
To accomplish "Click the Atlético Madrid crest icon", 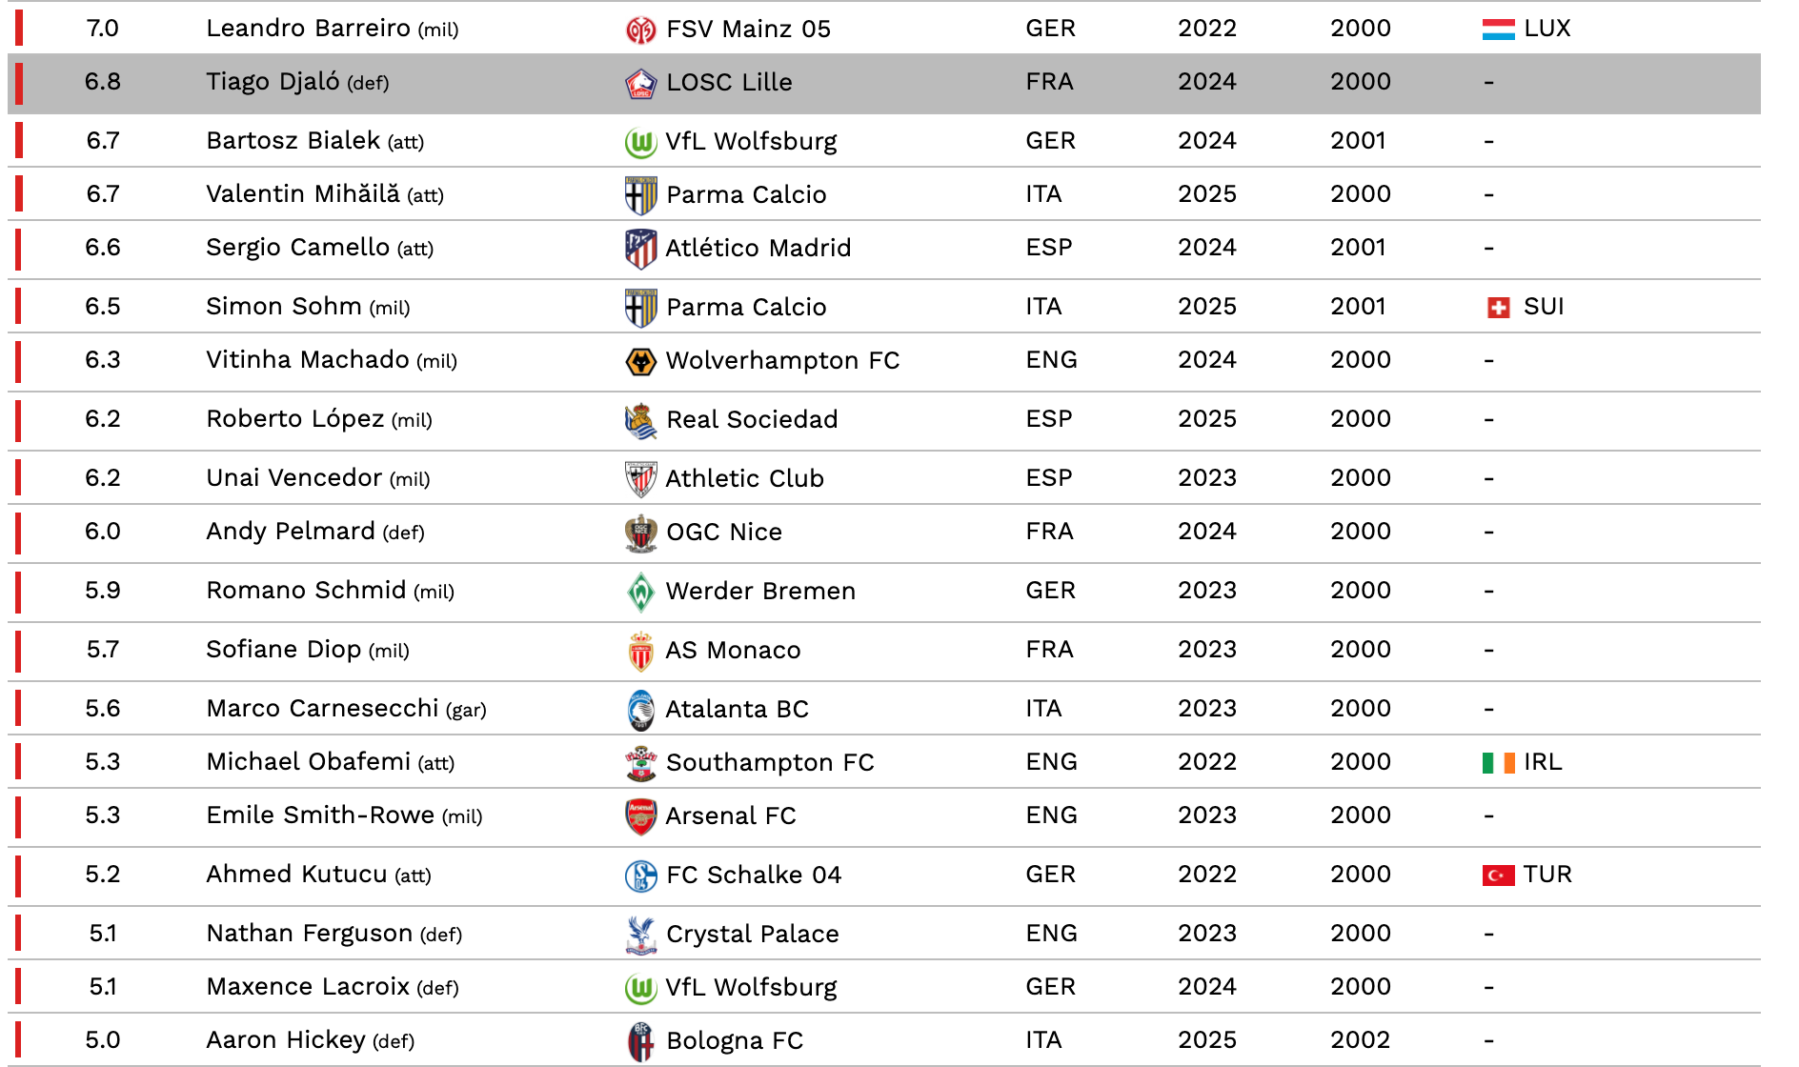I will pos(640,249).
